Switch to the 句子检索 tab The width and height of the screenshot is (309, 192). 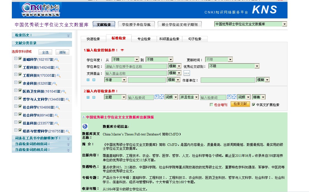tap(195, 39)
